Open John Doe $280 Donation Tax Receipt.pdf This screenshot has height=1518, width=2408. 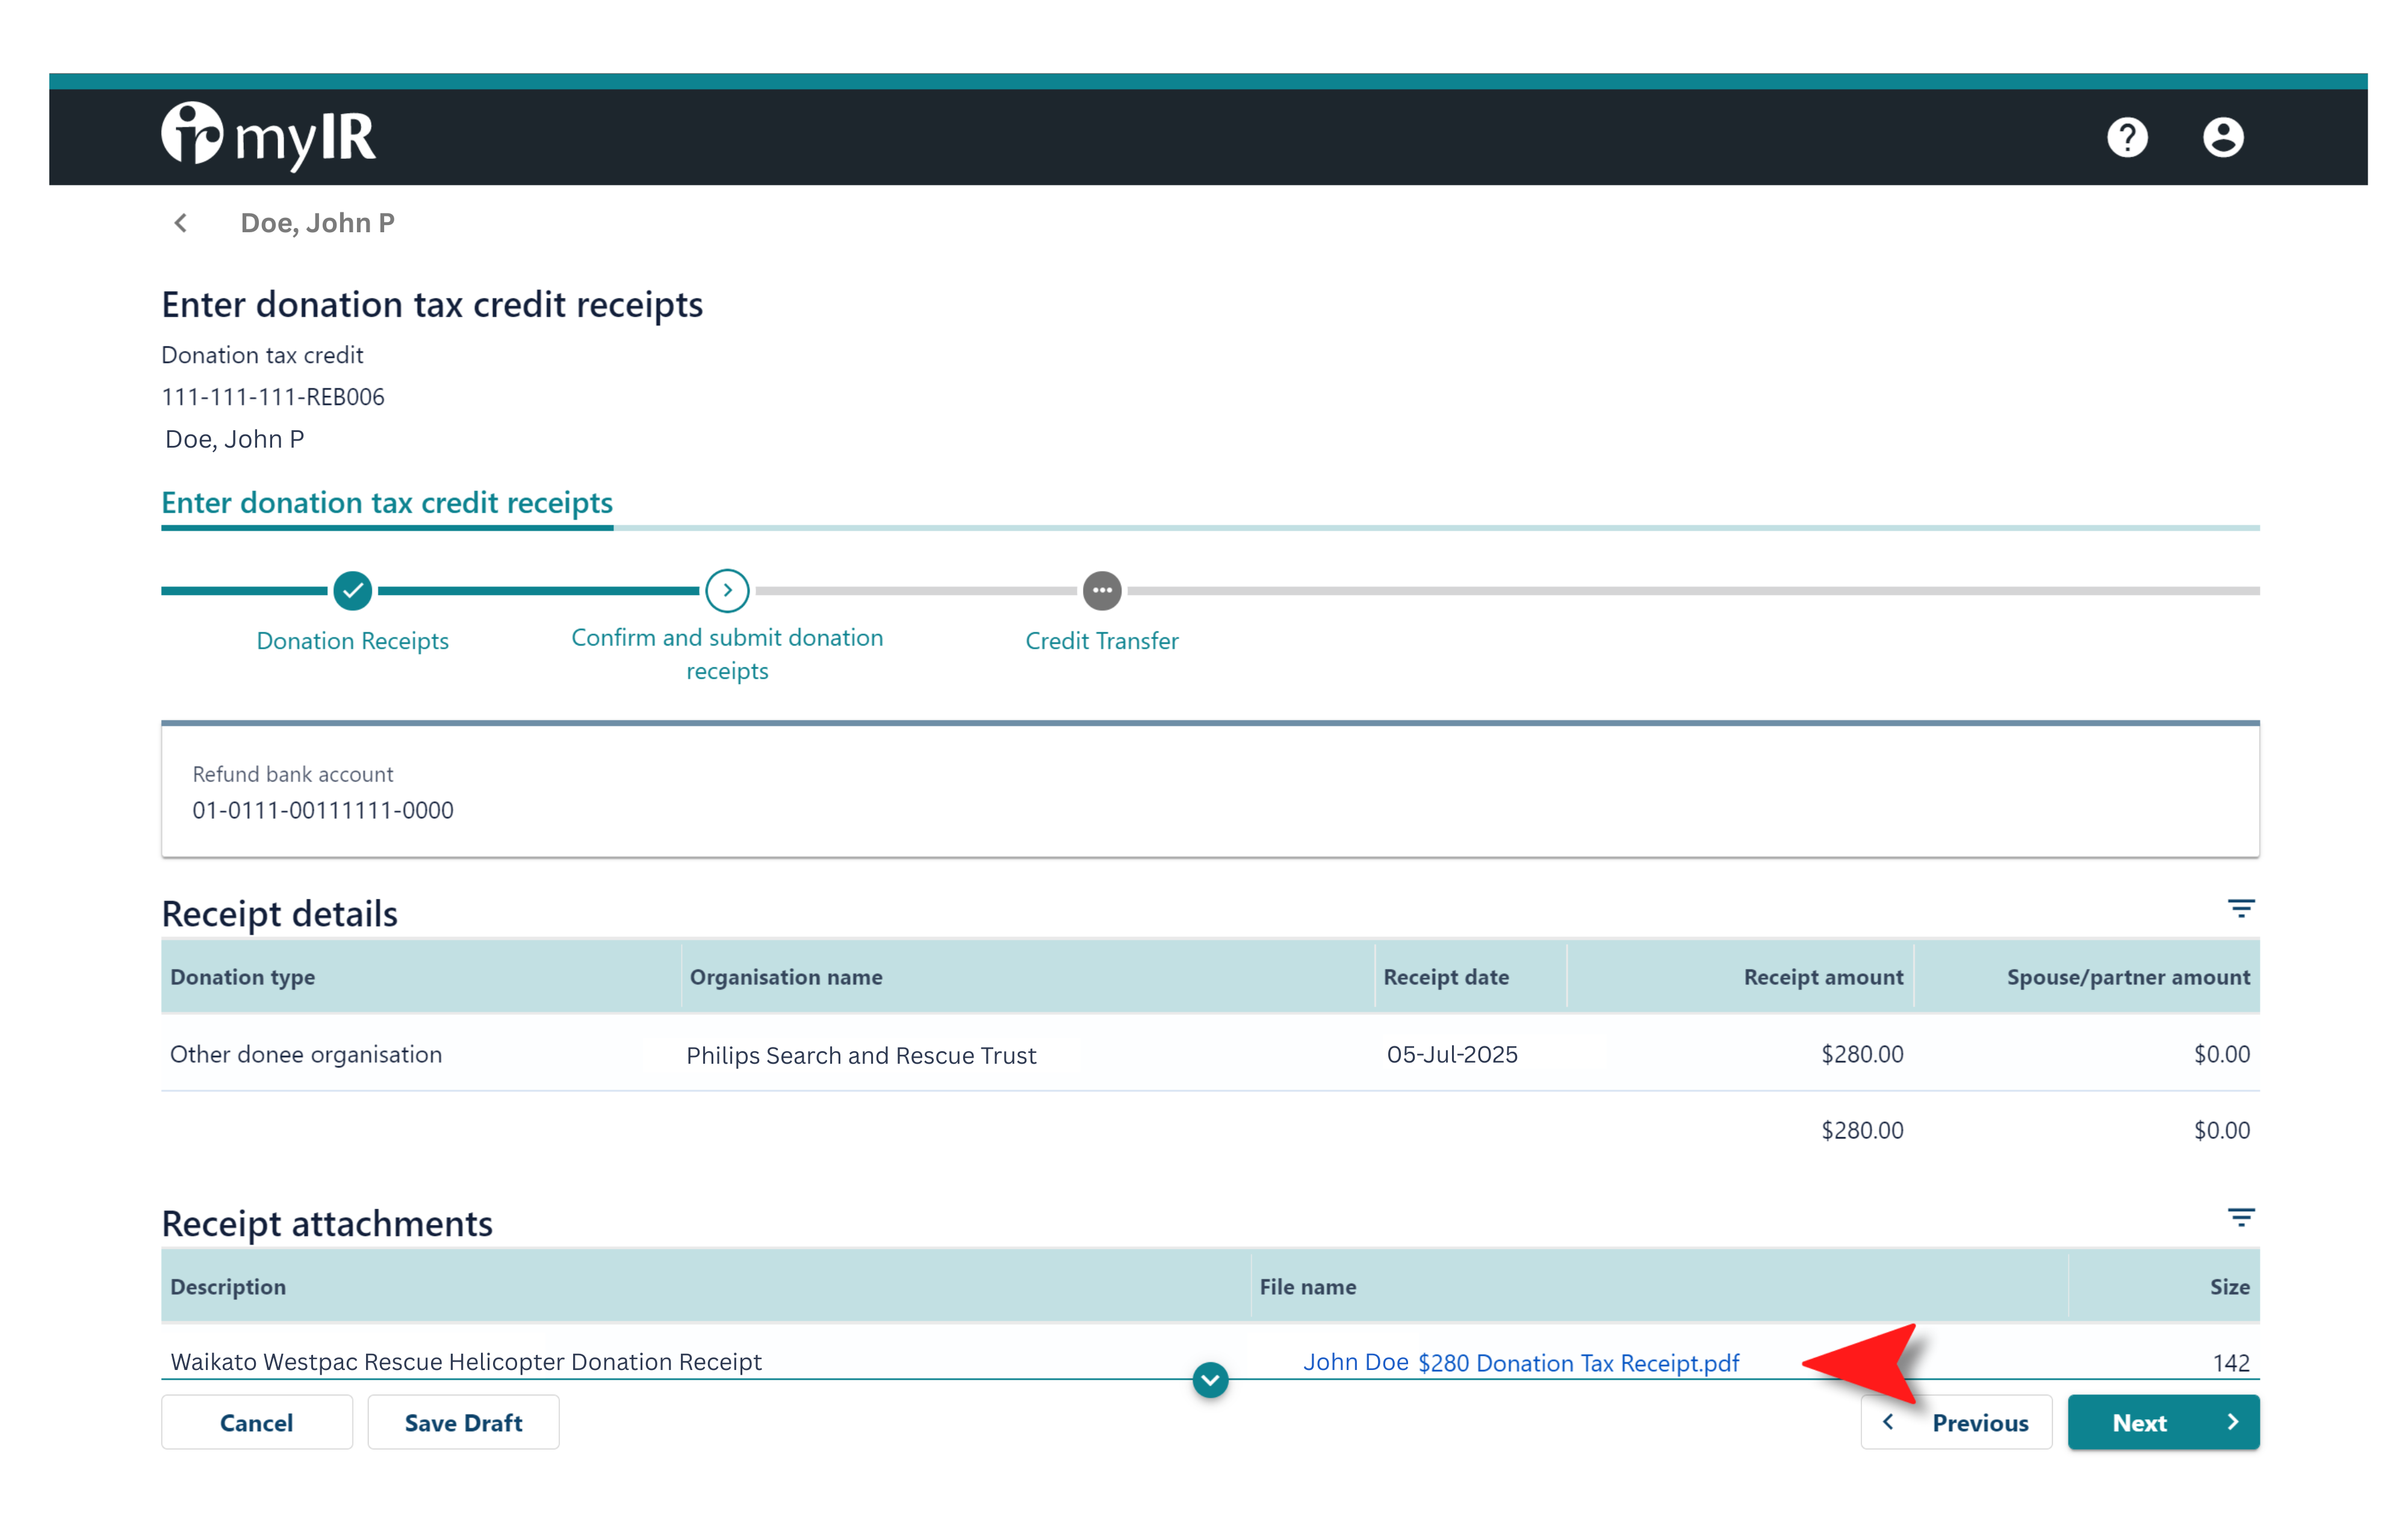point(1521,1362)
